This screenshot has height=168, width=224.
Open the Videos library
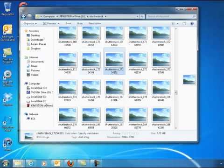pos(35,75)
